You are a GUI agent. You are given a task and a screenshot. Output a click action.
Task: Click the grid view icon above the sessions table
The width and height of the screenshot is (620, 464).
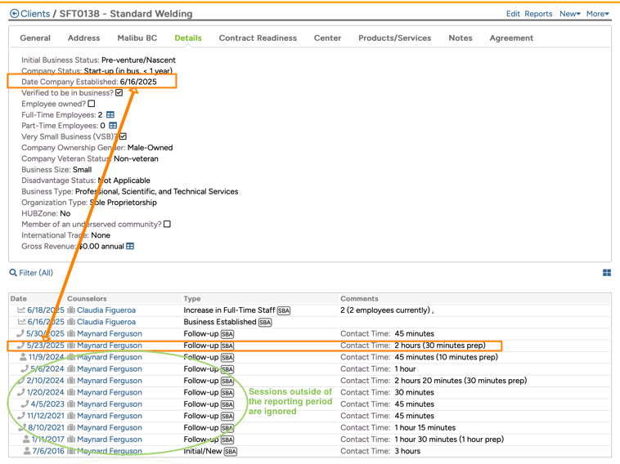pos(607,273)
